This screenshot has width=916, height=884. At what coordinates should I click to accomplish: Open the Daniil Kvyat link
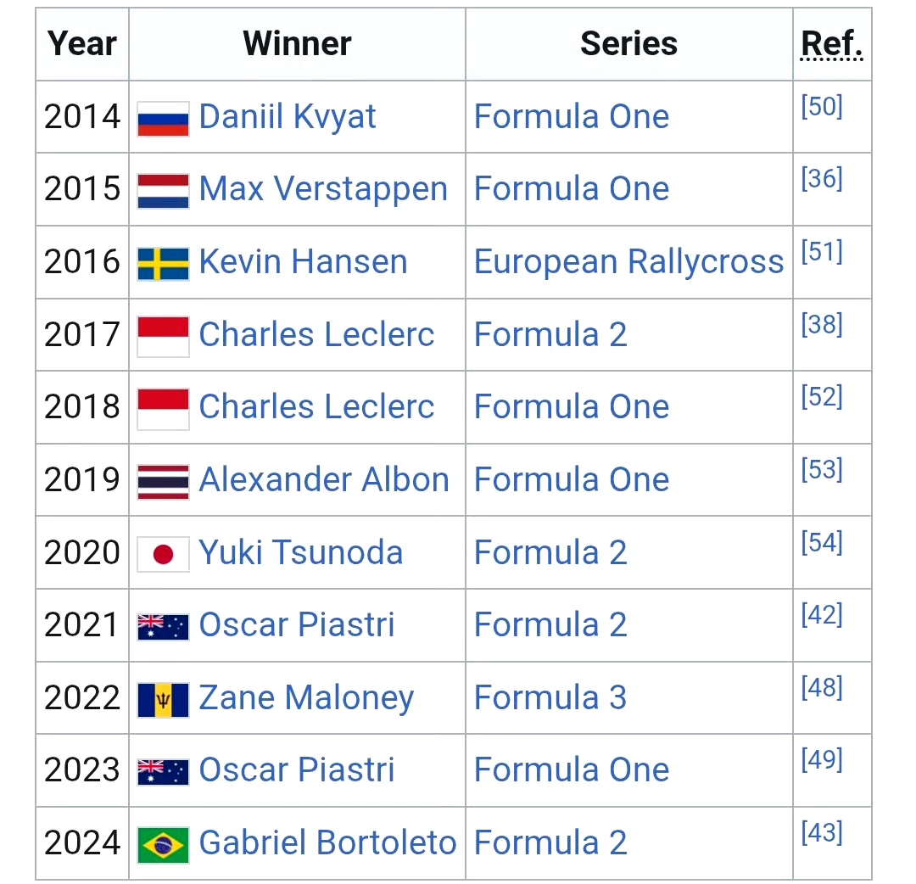(x=288, y=117)
